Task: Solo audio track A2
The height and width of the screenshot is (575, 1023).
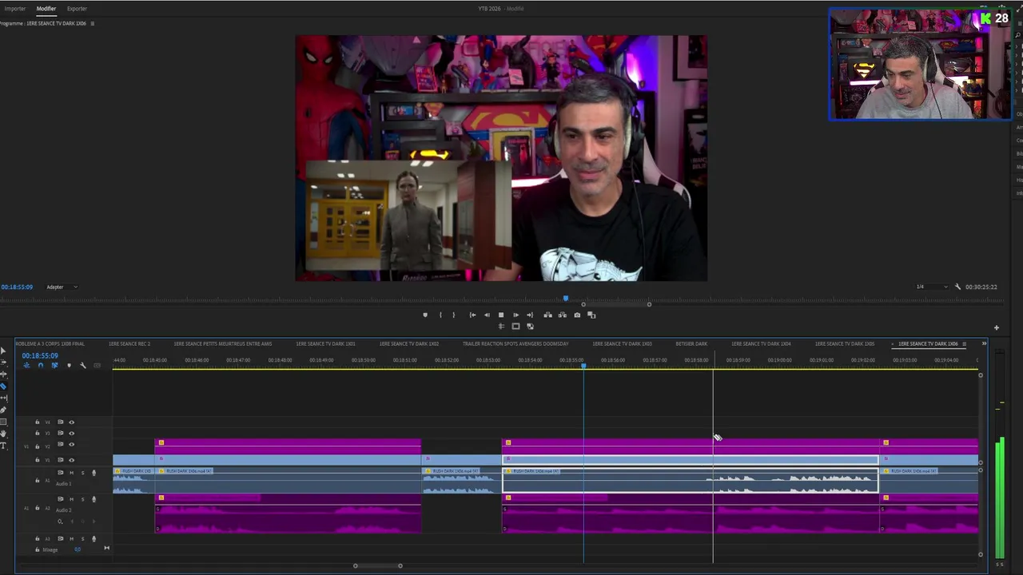Action: pos(82,499)
